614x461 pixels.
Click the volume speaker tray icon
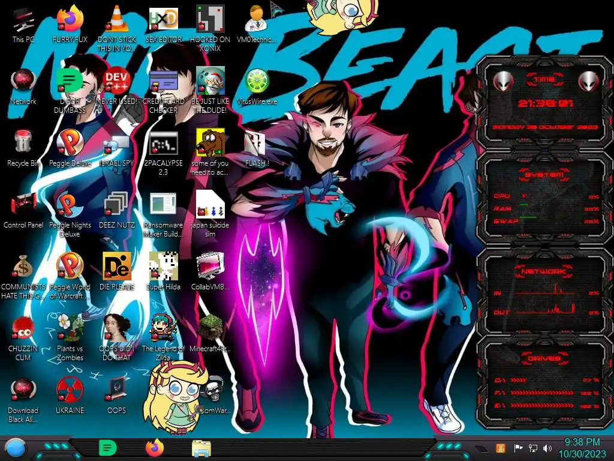coord(547,448)
